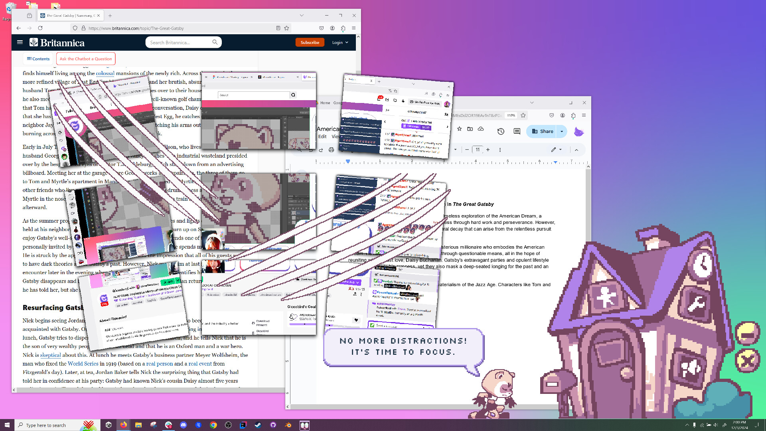The width and height of the screenshot is (766, 431).
Task: Open the World Series hyperlink
Action: point(83,364)
